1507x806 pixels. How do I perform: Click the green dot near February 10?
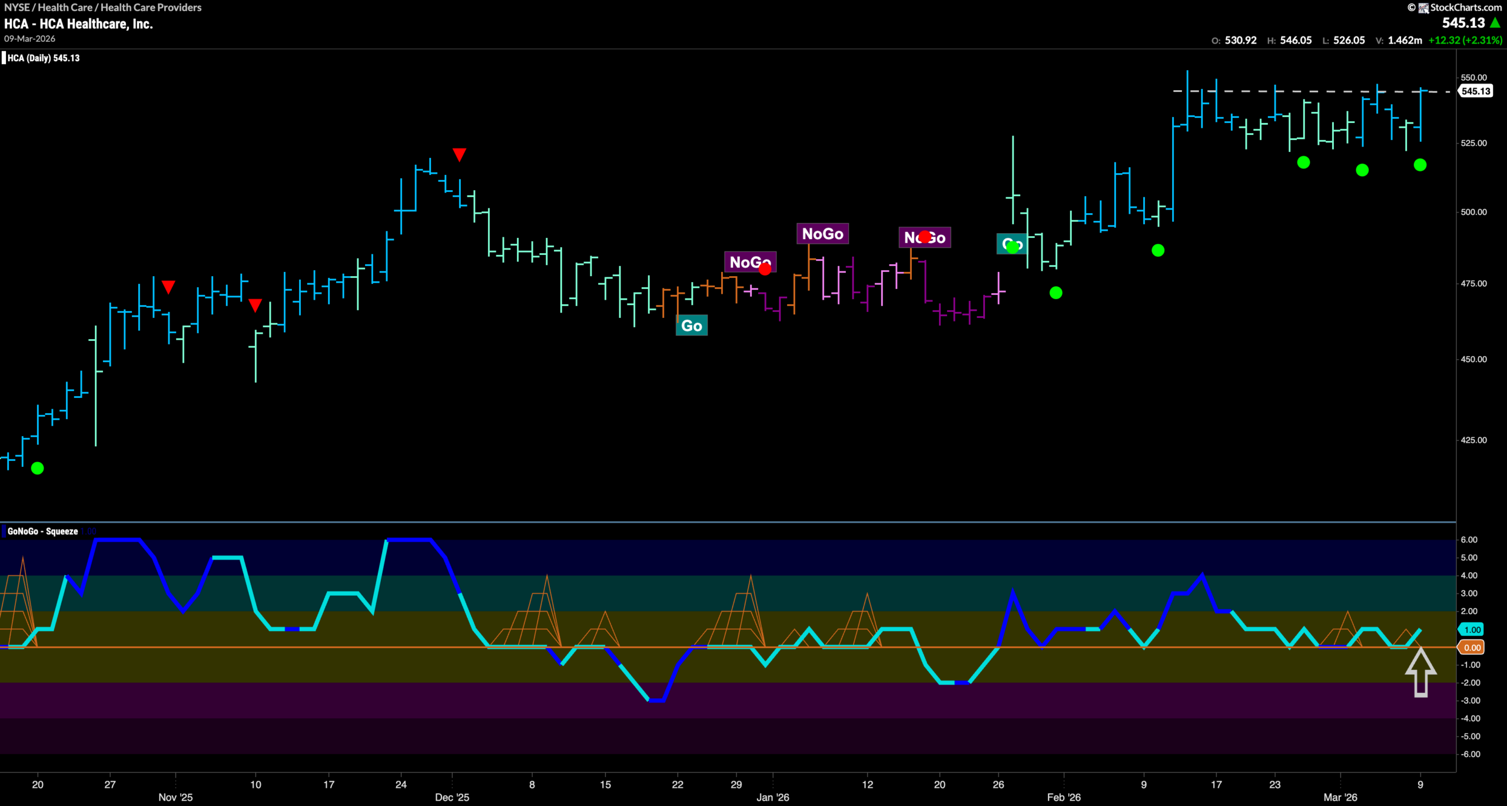pos(1158,250)
